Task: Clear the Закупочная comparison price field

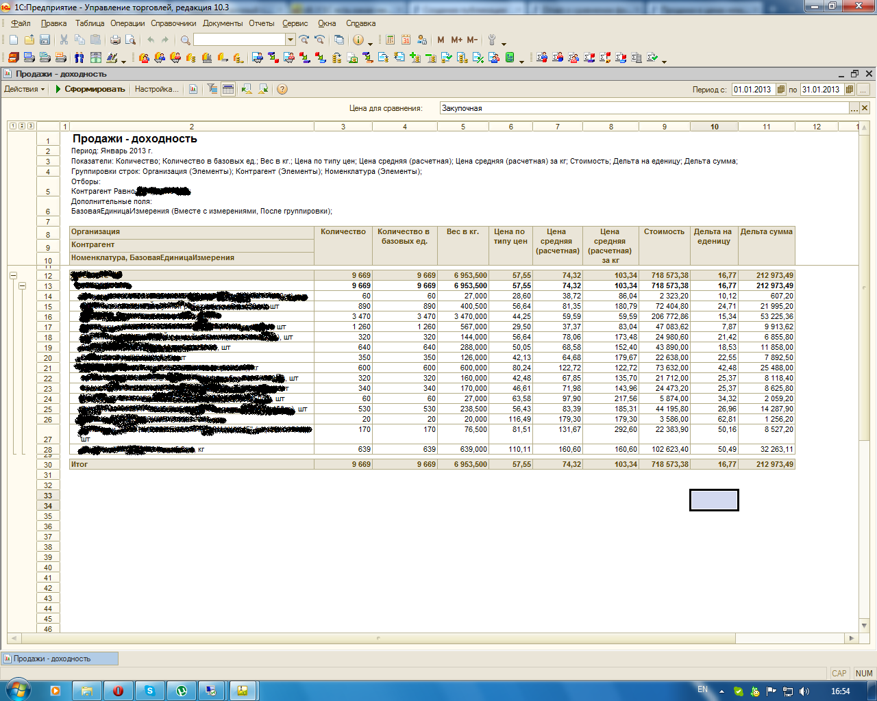Action: (865, 108)
